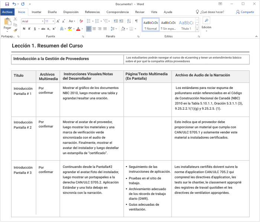The height and width of the screenshot is (222, 260).
Task: Switch to the Correspondencia tab
Action: pos(117,12)
